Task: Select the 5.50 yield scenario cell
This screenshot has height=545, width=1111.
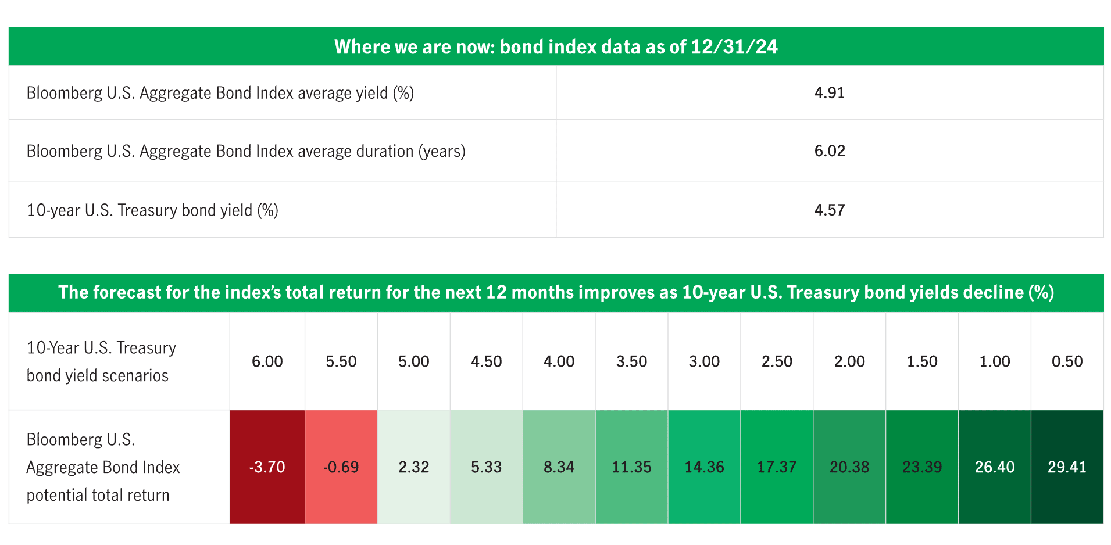Action: [x=341, y=361]
